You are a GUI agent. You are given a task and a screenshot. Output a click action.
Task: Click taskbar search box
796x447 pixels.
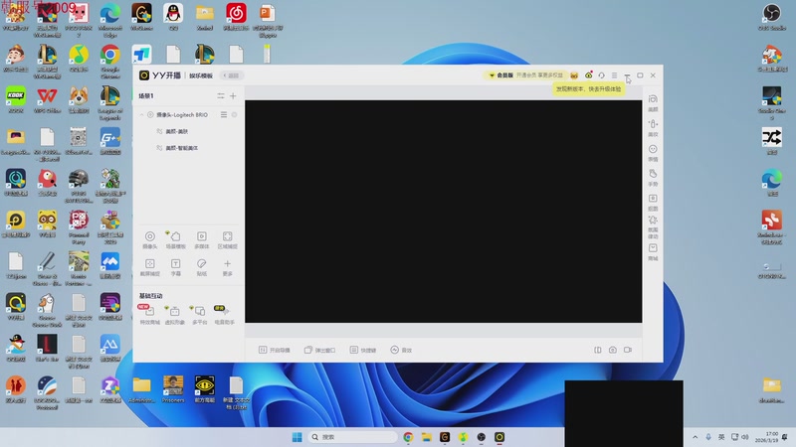click(352, 437)
